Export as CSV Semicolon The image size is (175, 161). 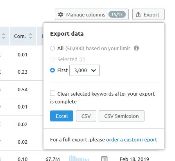(121, 116)
